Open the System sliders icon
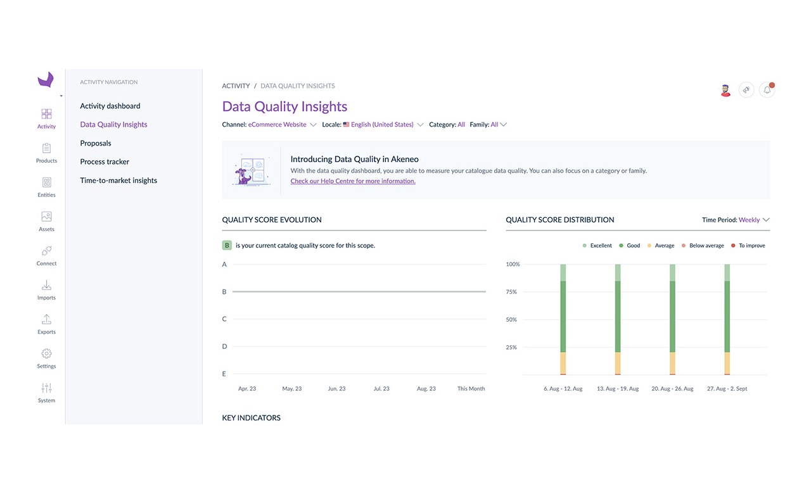This screenshot has height=494, width=811. [x=46, y=388]
